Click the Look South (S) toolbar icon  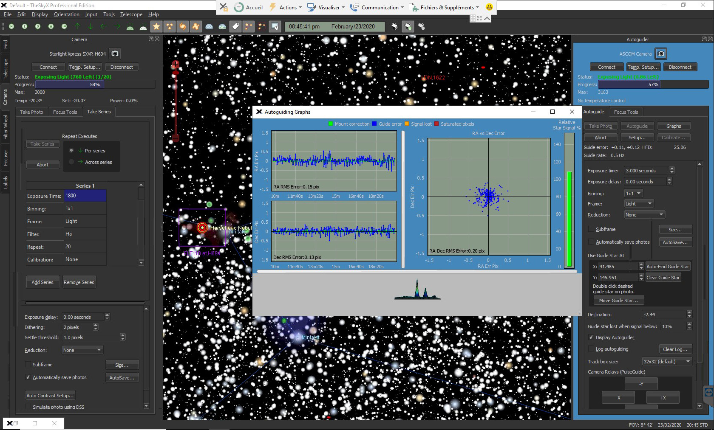(x=38, y=26)
